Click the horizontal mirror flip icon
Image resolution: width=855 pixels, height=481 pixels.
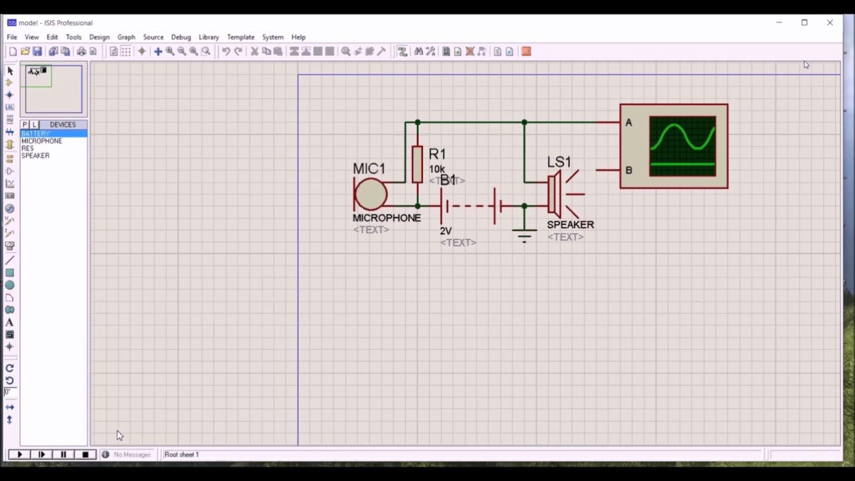(9, 407)
